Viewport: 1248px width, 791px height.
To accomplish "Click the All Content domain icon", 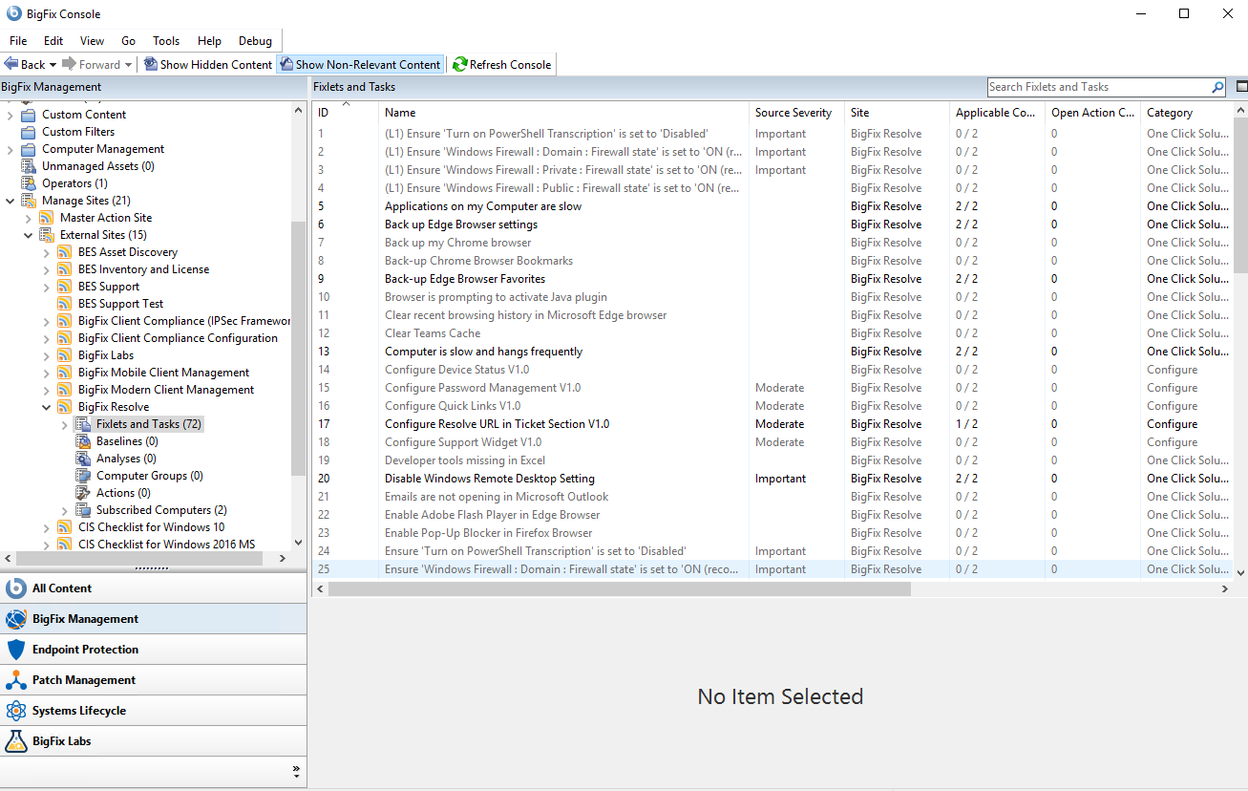I will tap(15, 588).
